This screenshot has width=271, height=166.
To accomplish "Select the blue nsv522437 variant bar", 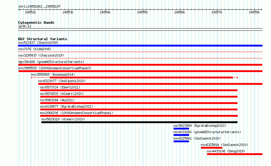I will point(140,46).
